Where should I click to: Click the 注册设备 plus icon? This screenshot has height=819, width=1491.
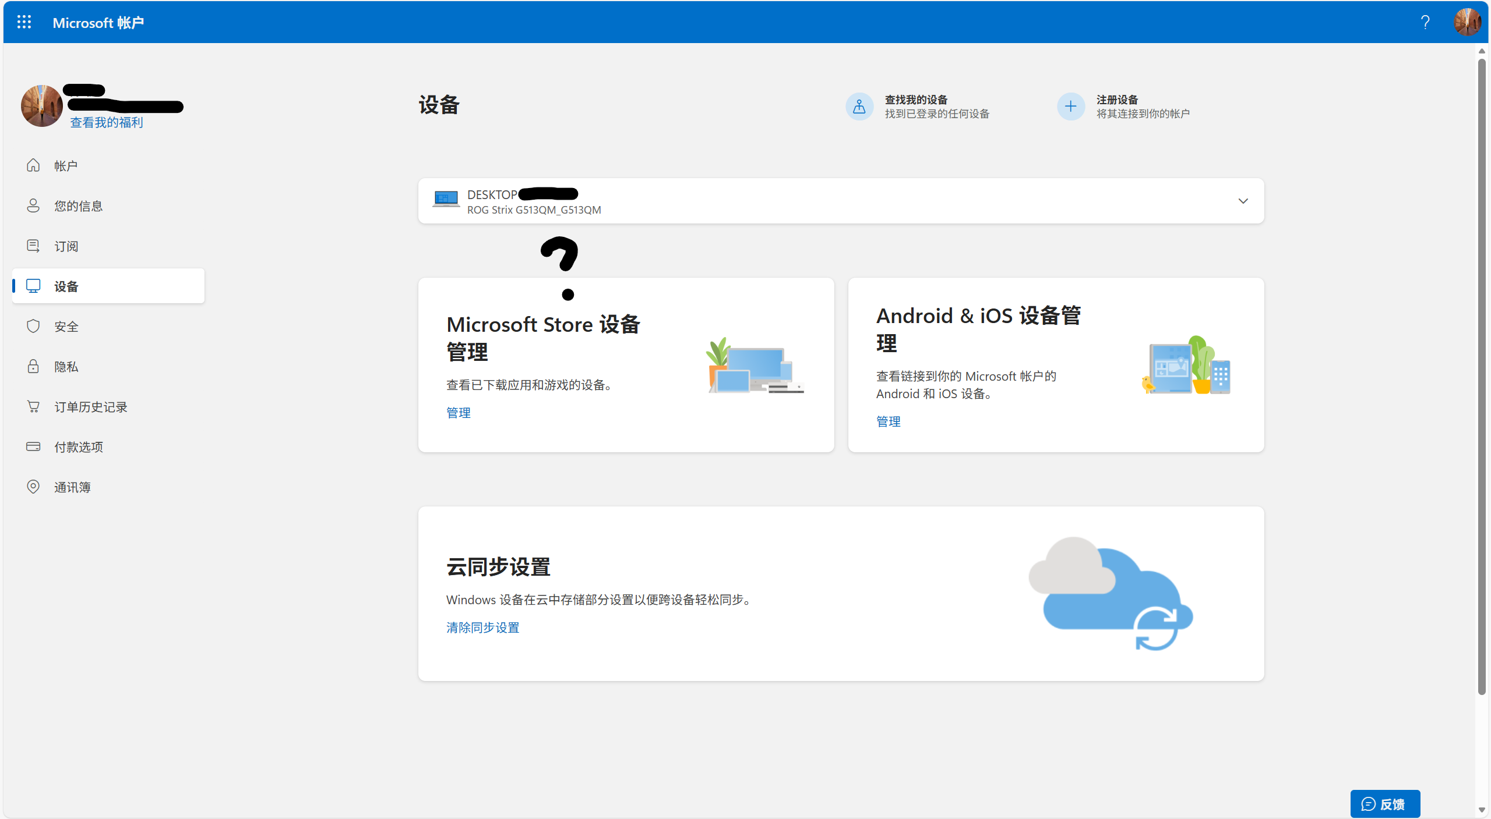pyautogui.click(x=1070, y=106)
